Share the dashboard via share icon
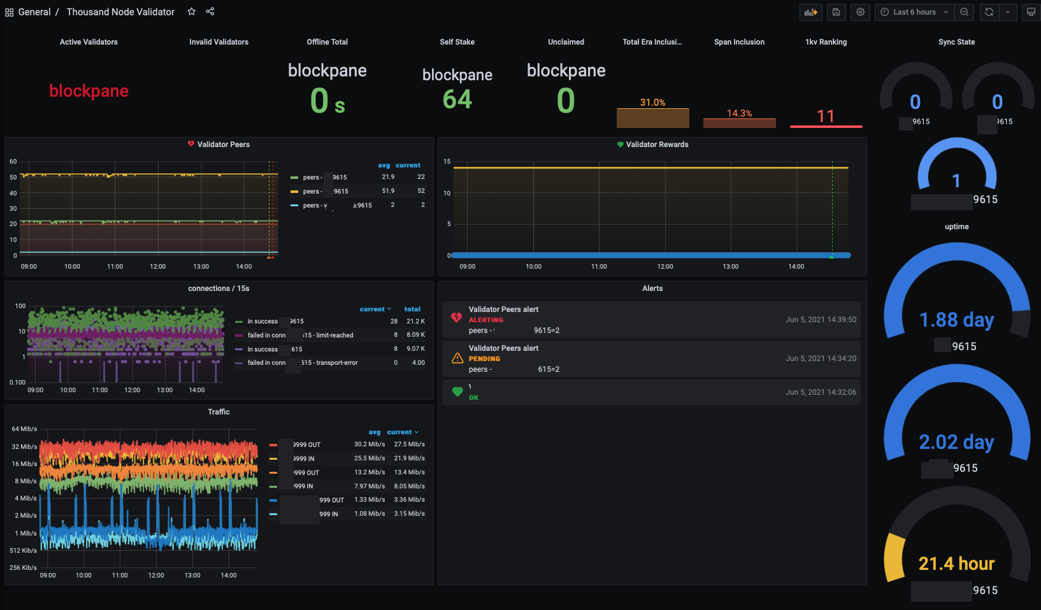The width and height of the screenshot is (1041, 610). click(x=210, y=11)
